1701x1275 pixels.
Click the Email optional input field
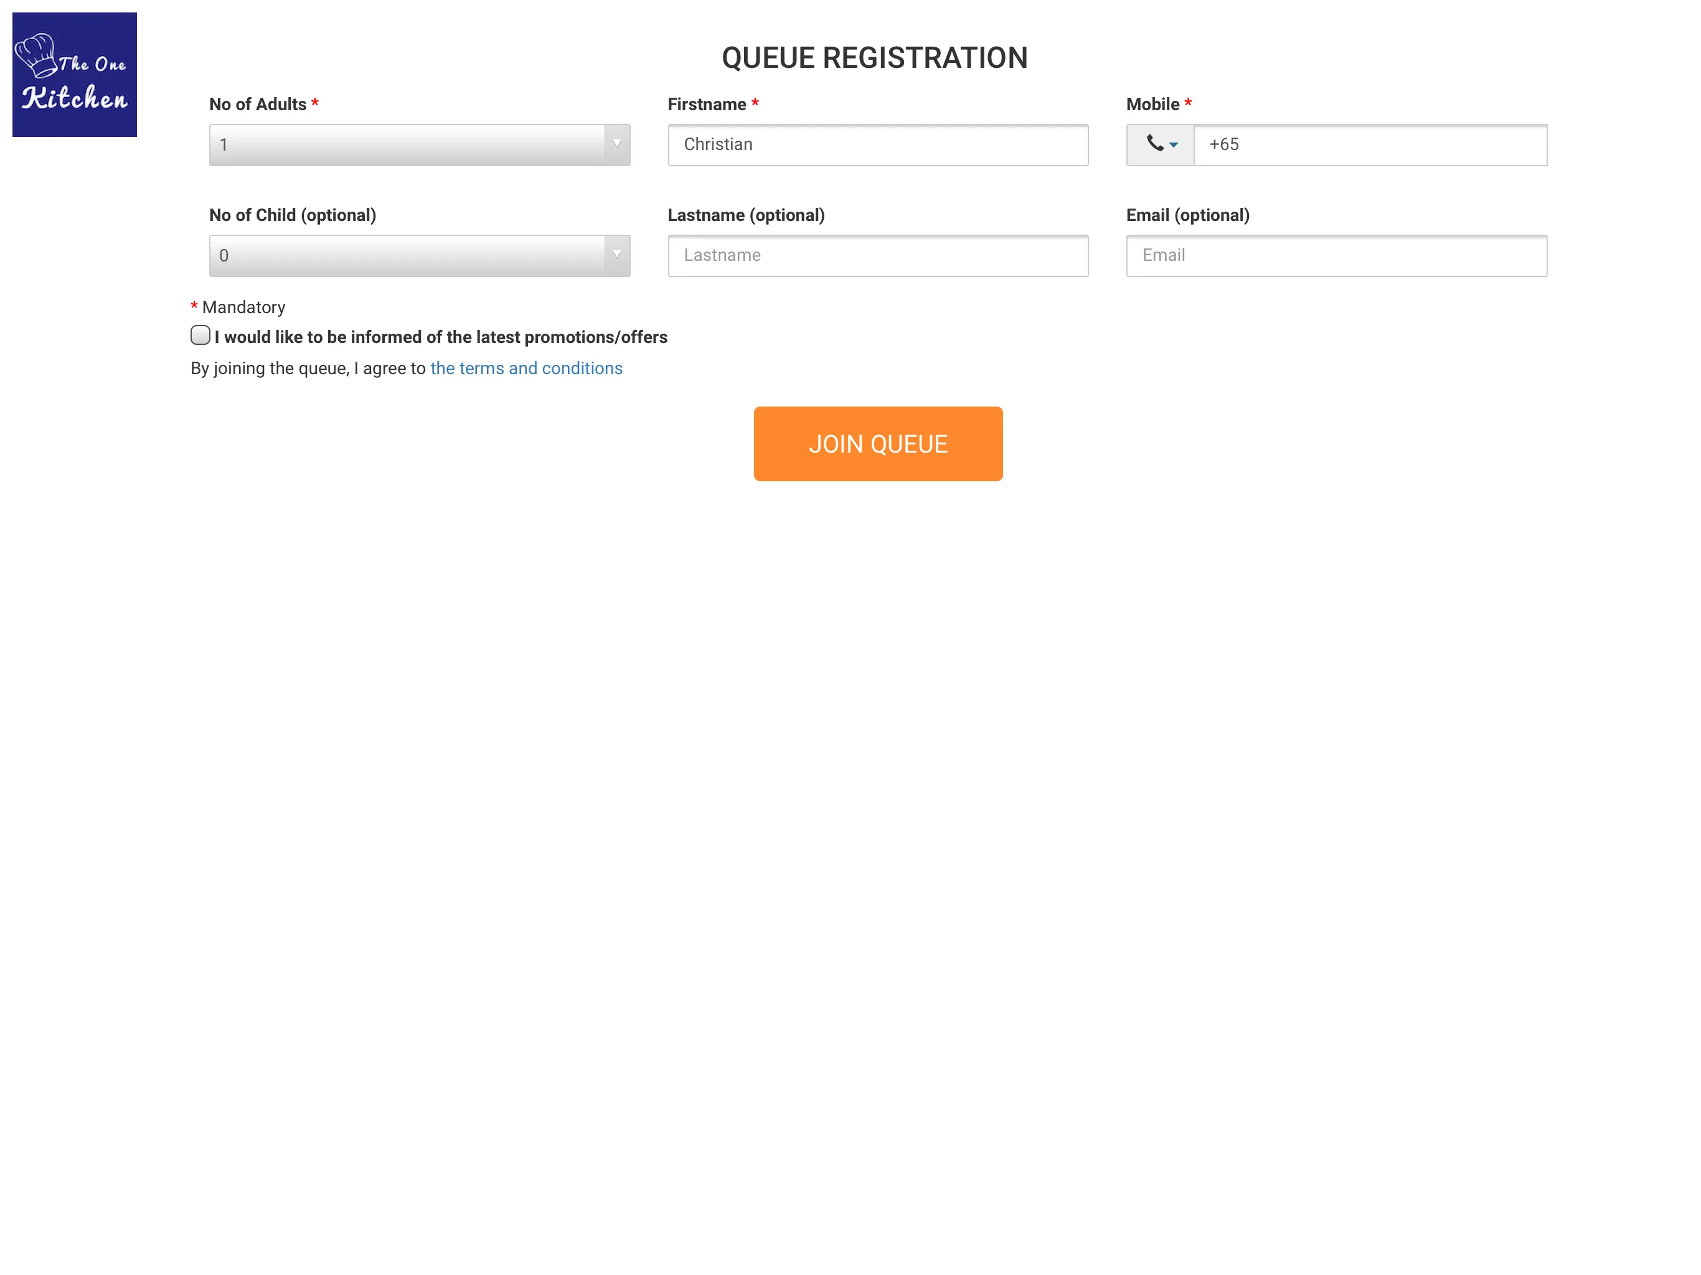click(1337, 255)
